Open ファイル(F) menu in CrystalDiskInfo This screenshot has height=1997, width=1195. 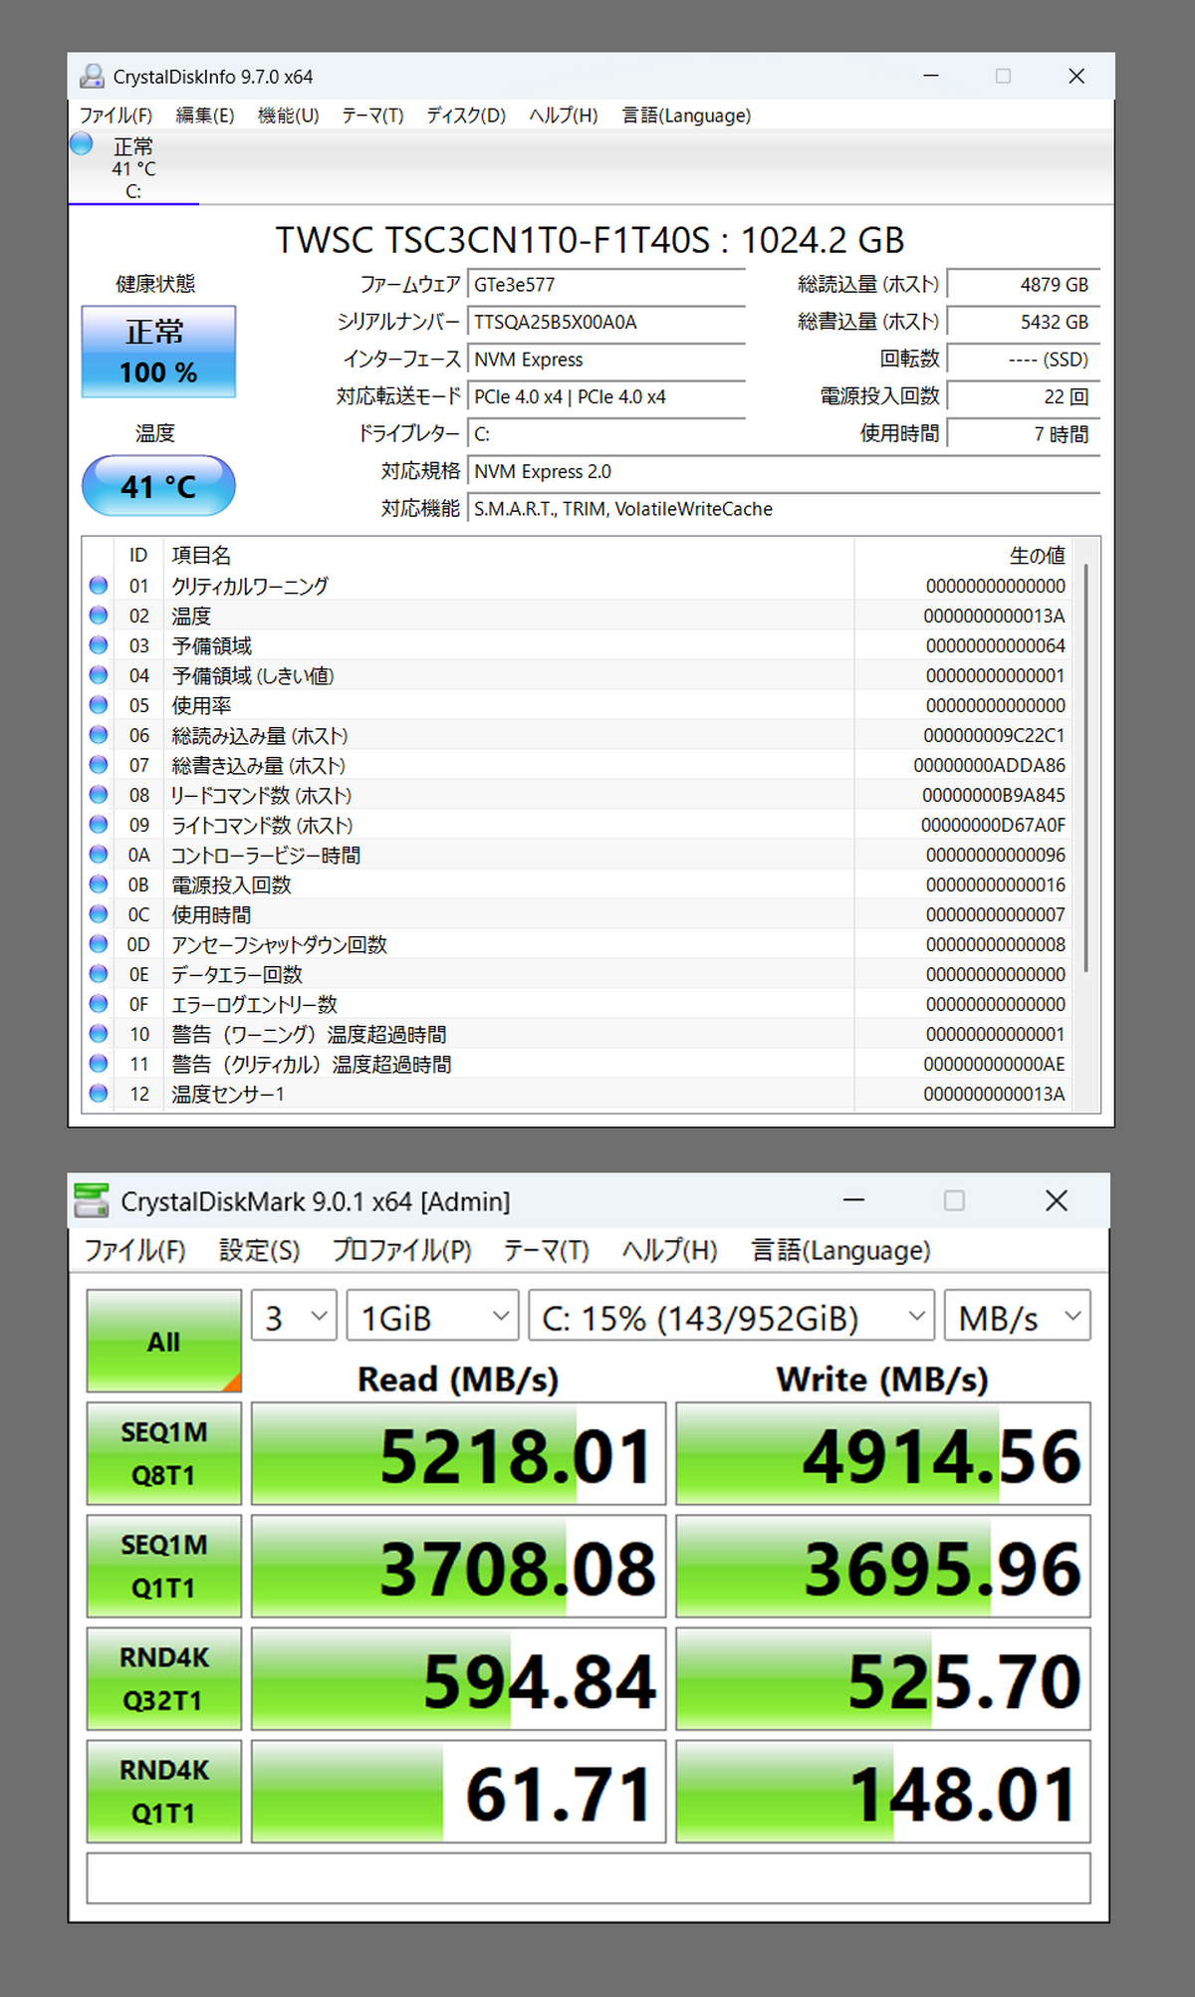pyautogui.click(x=117, y=116)
